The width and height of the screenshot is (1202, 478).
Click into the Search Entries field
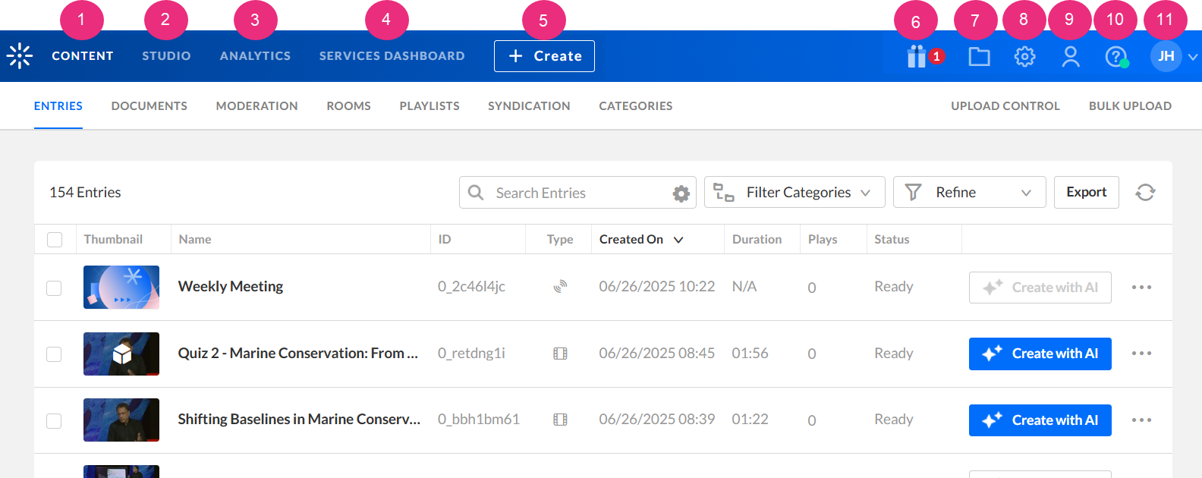click(x=577, y=193)
